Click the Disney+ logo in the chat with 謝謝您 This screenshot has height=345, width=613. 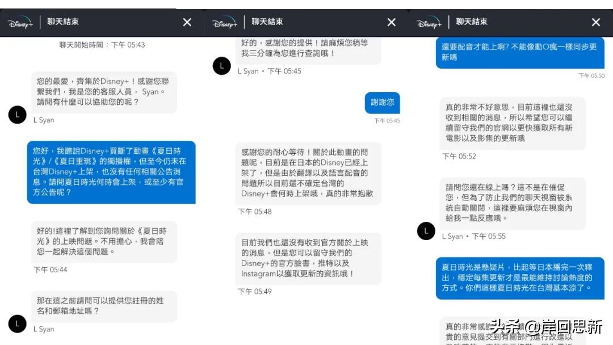pos(225,23)
